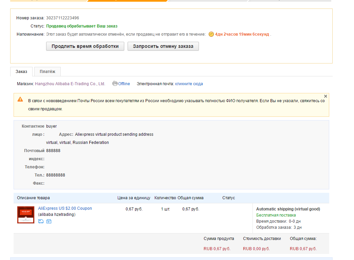The height and width of the screenshot is (260, 354).
Task: Click the Продлить время обработки button
Action: 85,46
